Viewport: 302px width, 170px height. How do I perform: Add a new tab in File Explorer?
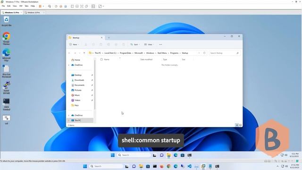coord(109,38)
